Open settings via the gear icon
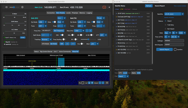The image size is (188, 108). coord(22,7)
